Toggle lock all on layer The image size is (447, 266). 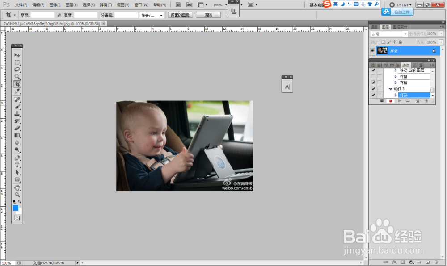(400, 42)
